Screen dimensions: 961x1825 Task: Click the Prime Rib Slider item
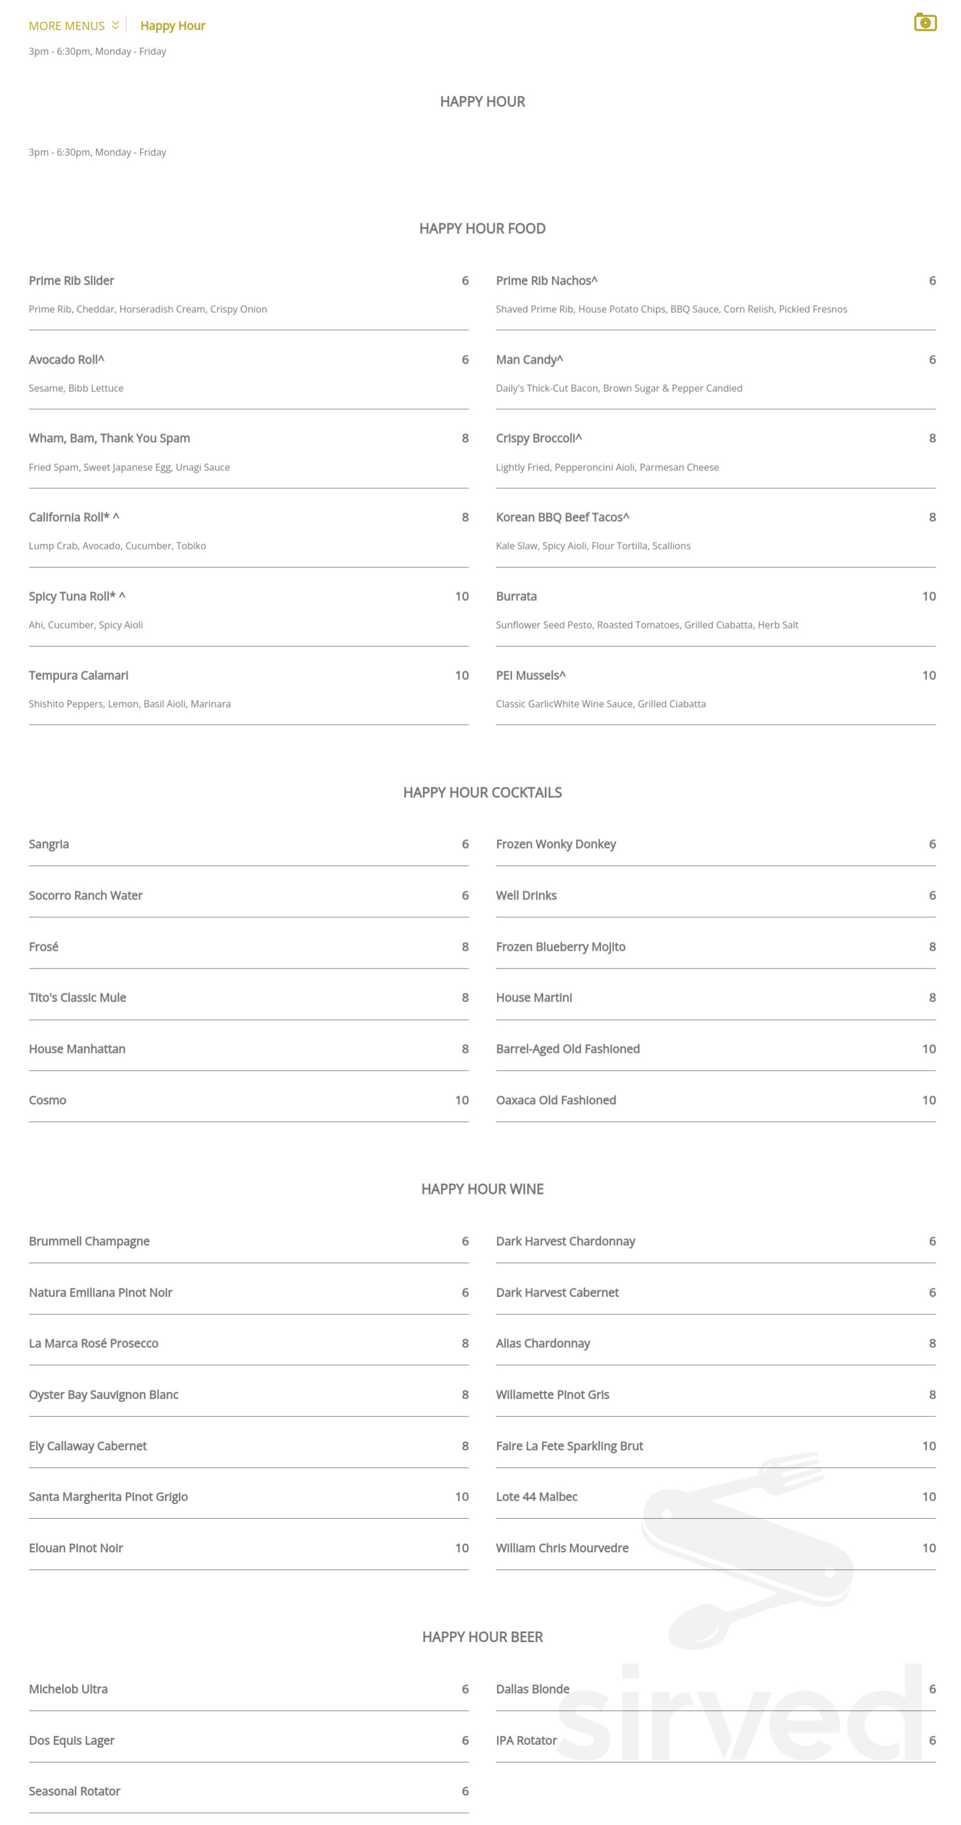click(x=71, y=280)
